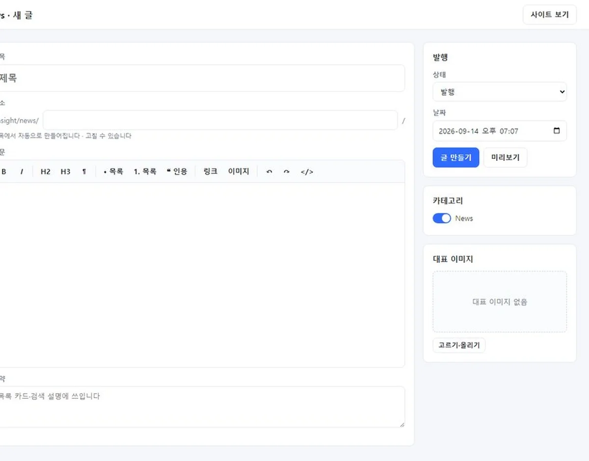
Task: Switch to HTML source view </>
Action: pyautogui.click(x=307, y=172)
